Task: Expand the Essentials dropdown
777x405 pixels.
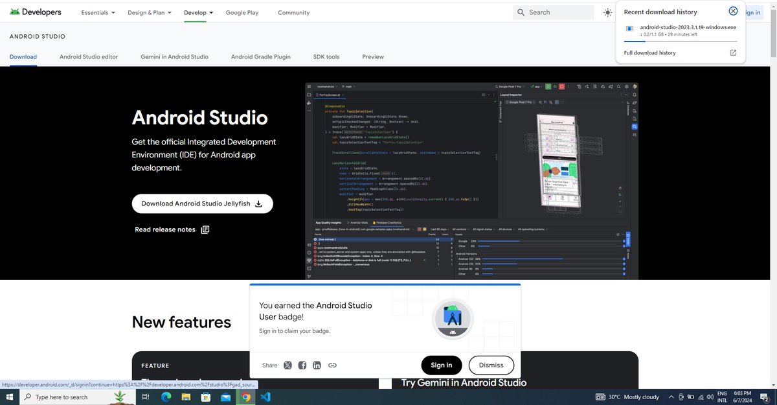Action: (x=98, y=12)
